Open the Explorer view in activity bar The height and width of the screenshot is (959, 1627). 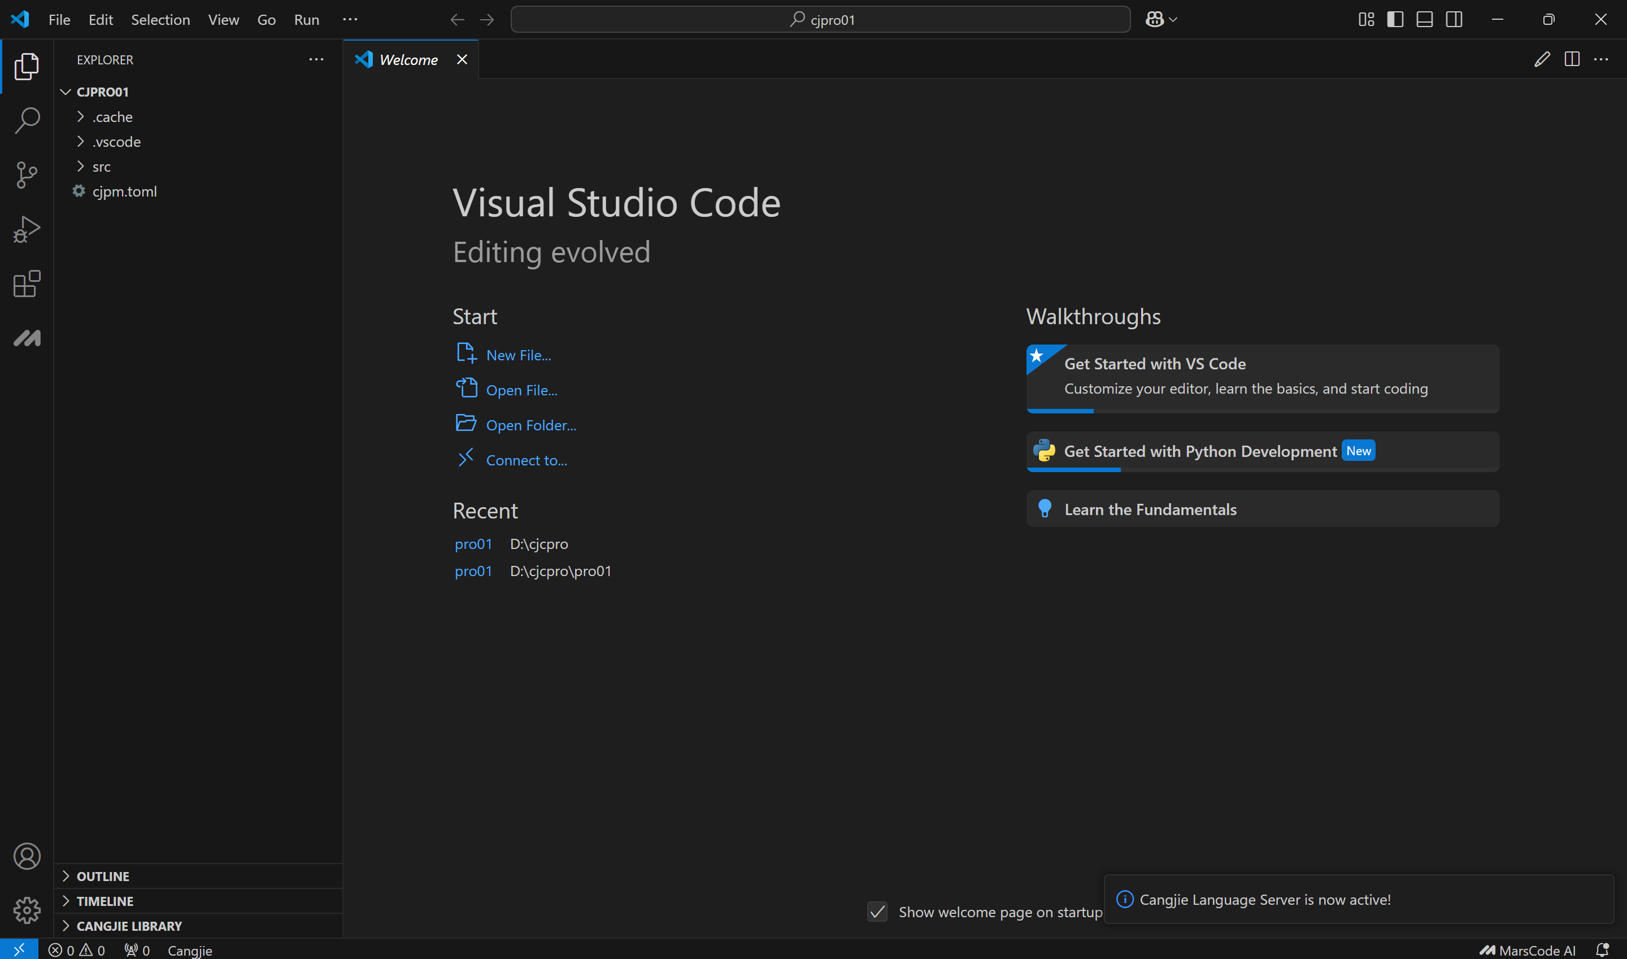[x=27, y=67]
